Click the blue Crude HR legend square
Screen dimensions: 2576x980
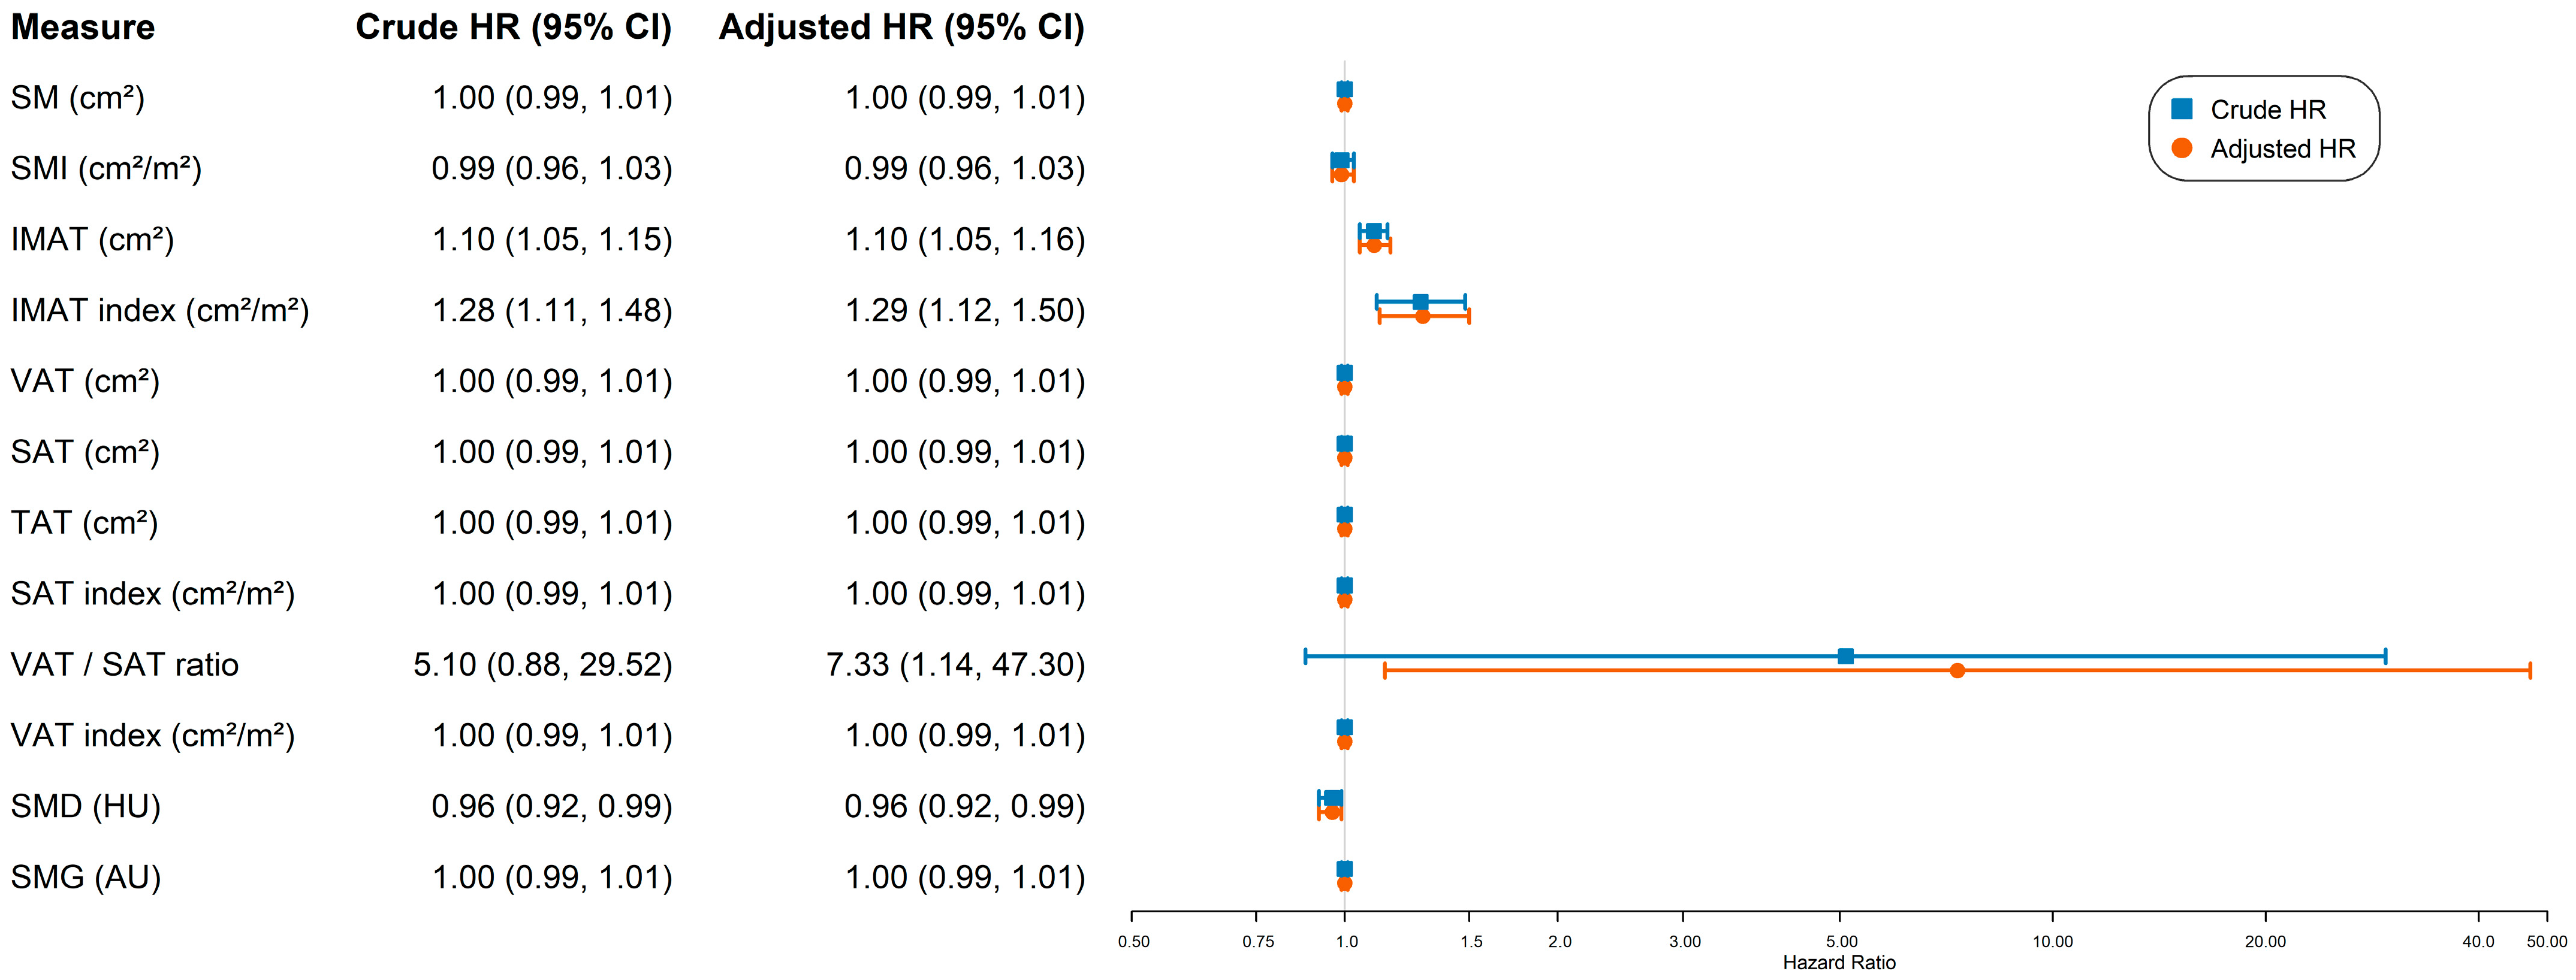(2182, 109)
